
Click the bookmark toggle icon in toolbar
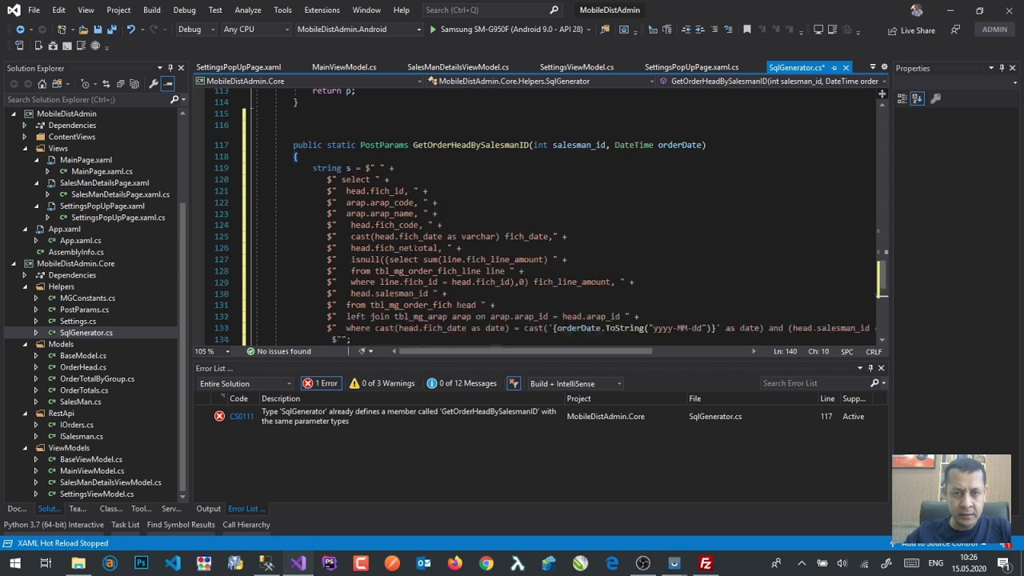pos(747,30)
